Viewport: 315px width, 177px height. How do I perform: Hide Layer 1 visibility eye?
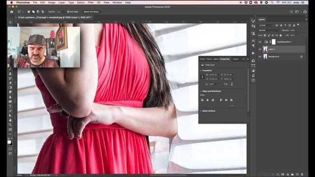pyautogui.click(x=260, y=49)
